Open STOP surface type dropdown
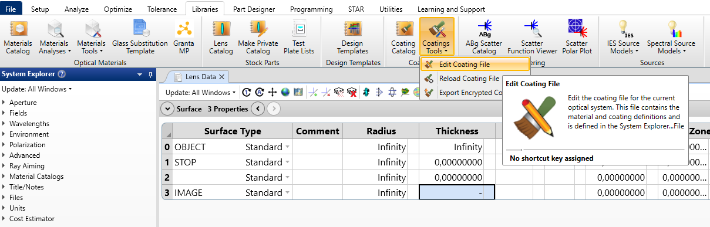 click(x=288, y=162)
